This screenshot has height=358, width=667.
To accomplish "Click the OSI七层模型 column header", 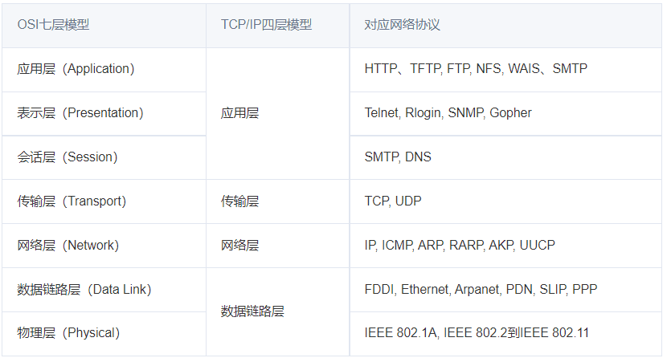I will tap(53, 25).
